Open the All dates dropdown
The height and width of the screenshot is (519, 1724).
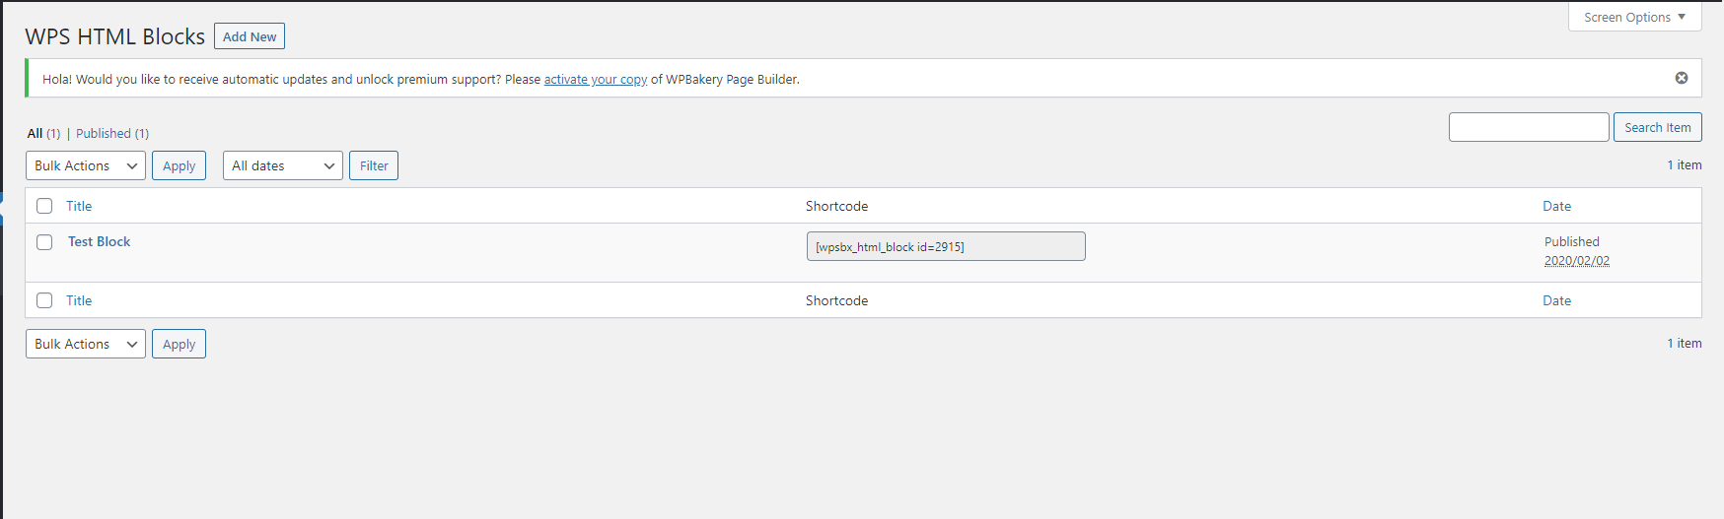283,165
